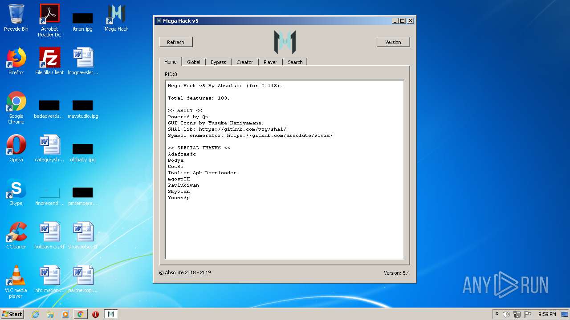Open the Mega Hack desktop shortcut

click(x=116, y=18)
